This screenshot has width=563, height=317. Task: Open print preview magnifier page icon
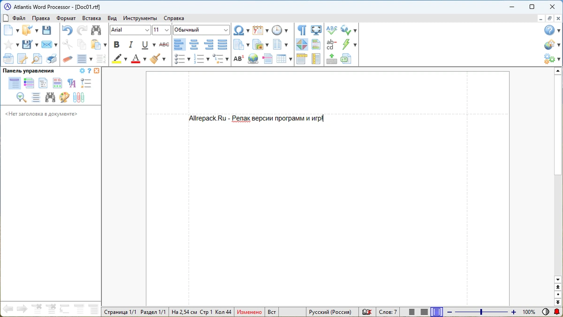[37, 59]
